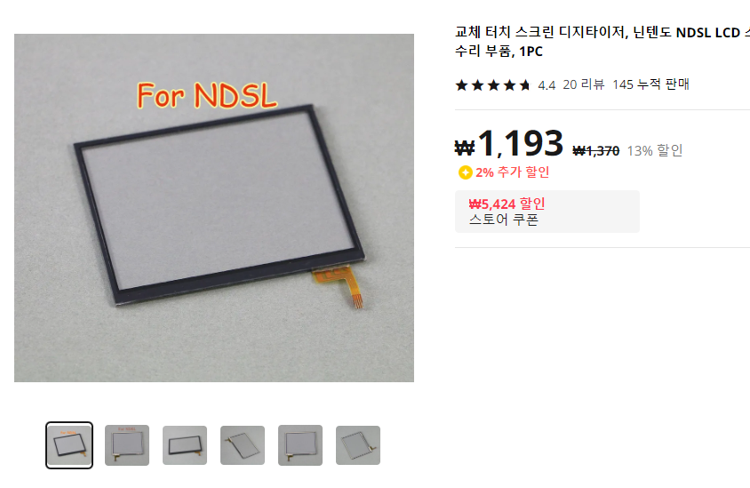Image resolution: width=750 pixels, height=488 pixels.
Task: Click the 4.4 rating score
Action: click(547, 85)
